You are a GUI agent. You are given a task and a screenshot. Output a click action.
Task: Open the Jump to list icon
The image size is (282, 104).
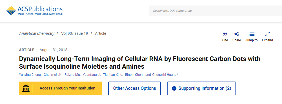pos(251,34)
